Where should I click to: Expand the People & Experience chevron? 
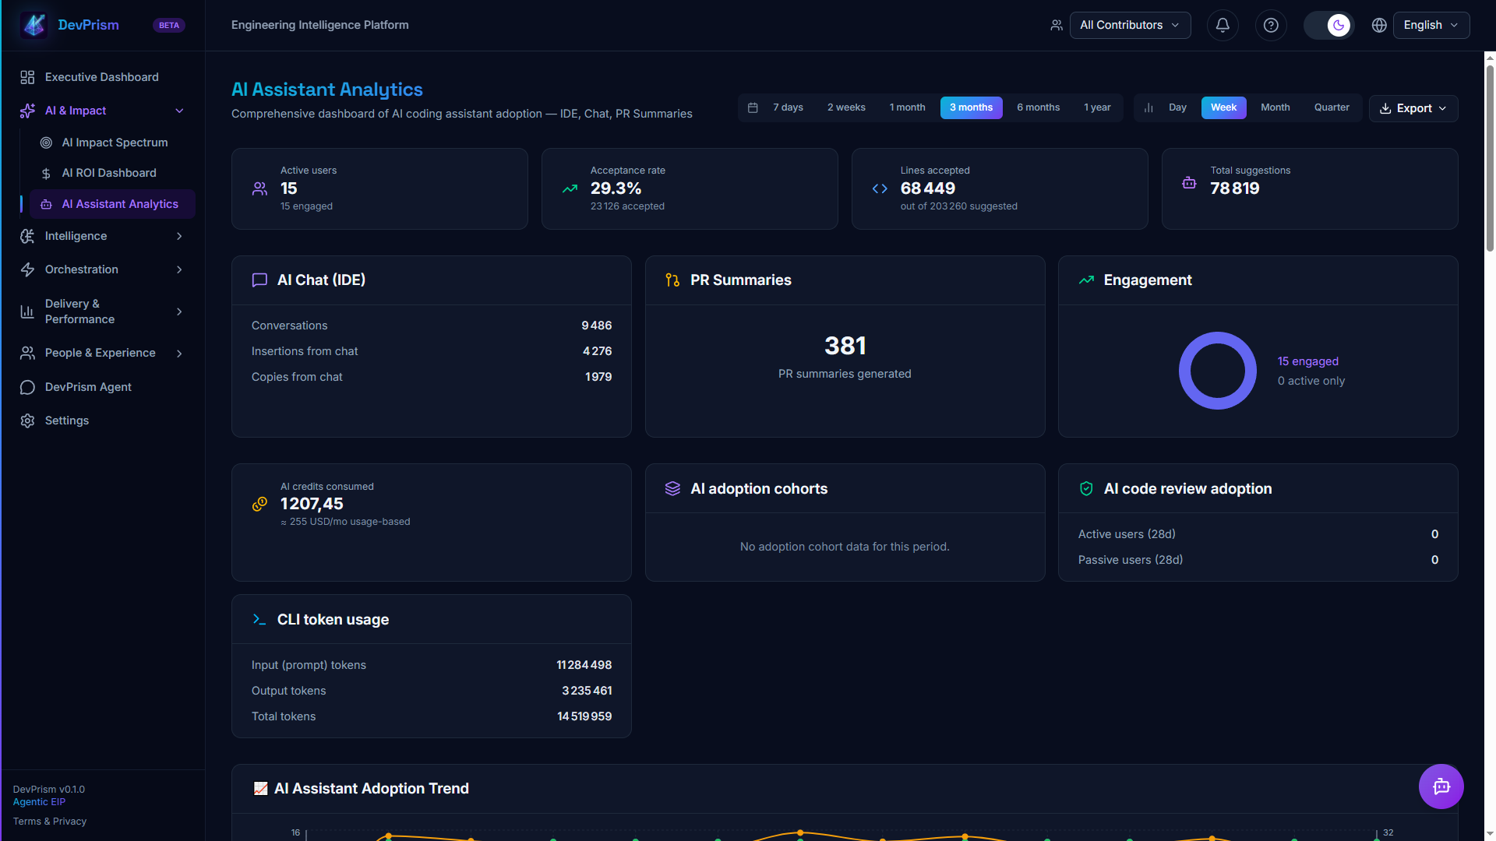pyautogui.click(x=179, y=354)
